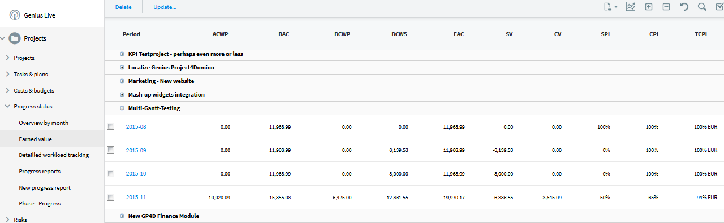This screenshot has height=223, width=724.
Task: Tick the 2015-11 row checkbox
Action: (111, 198)
